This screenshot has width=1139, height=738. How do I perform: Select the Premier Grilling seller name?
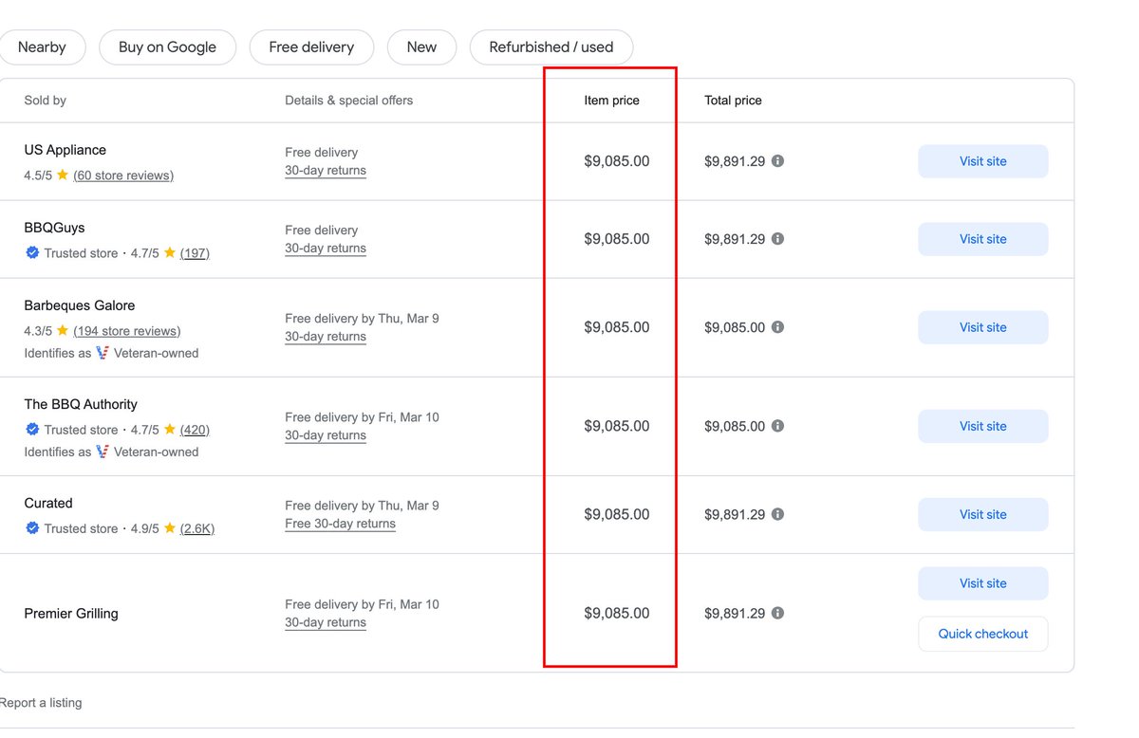pos(71,614)
